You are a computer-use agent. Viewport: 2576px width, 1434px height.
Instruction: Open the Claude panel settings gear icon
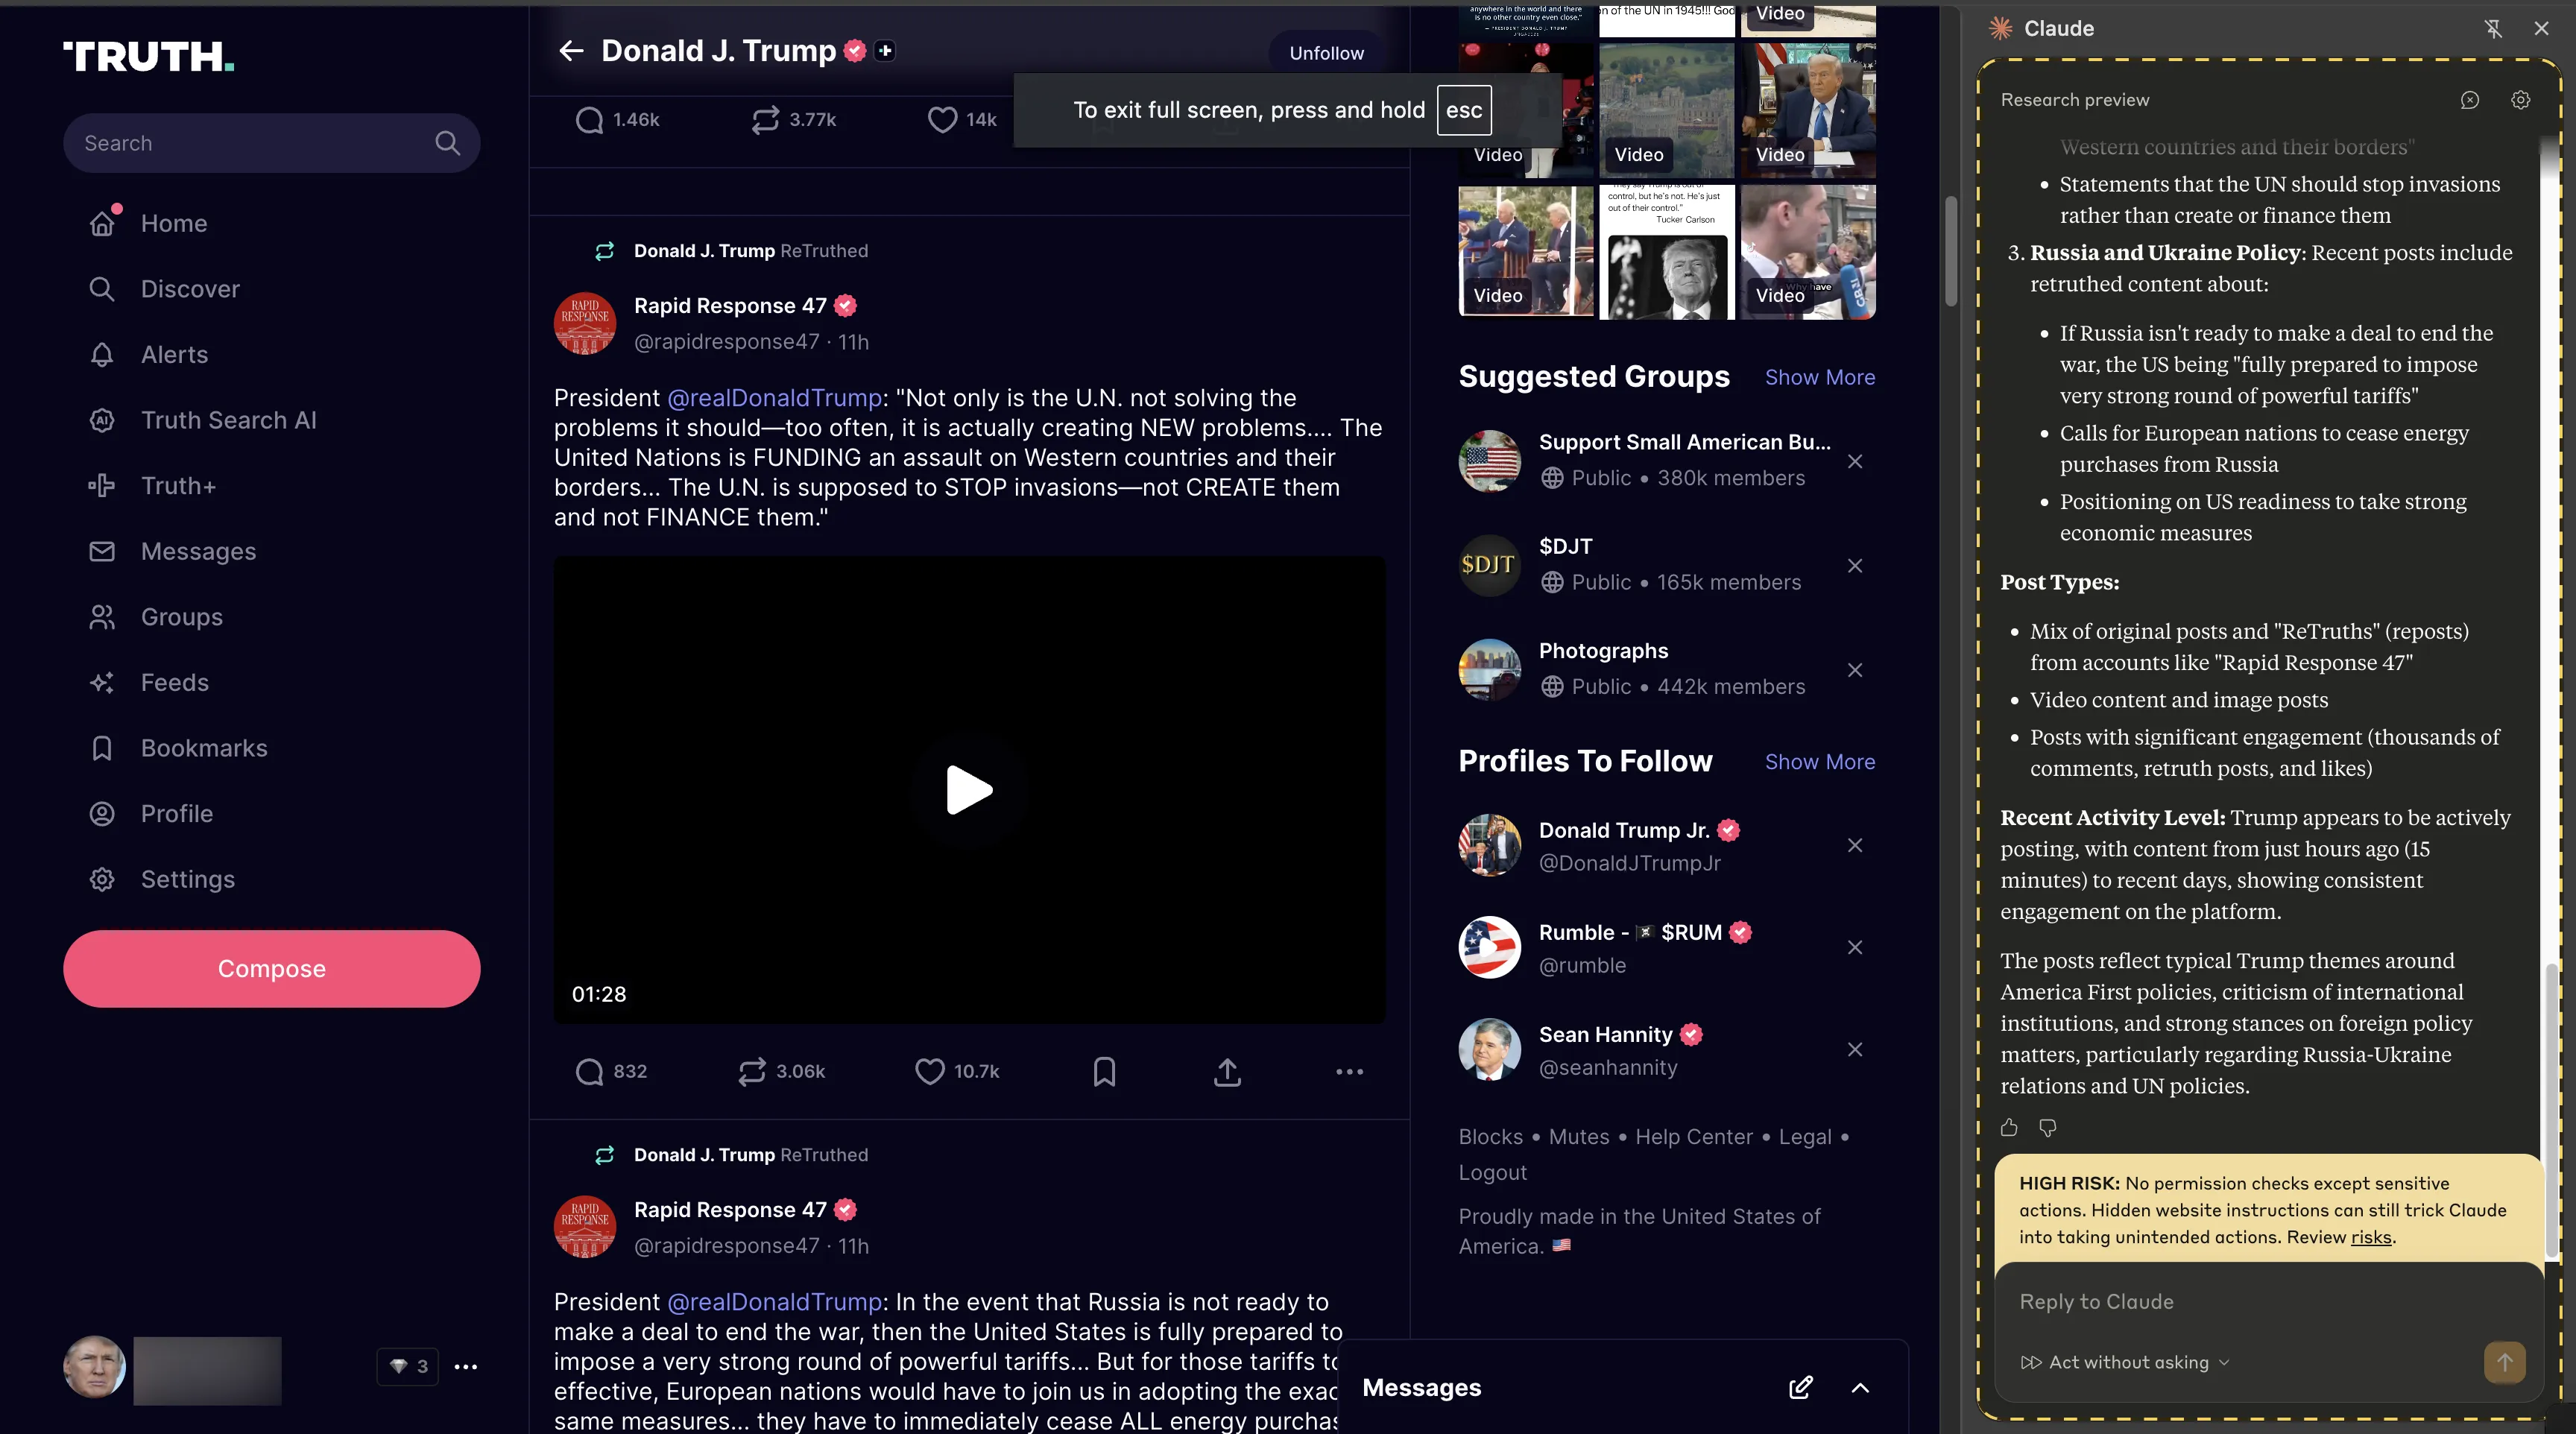2520,100
